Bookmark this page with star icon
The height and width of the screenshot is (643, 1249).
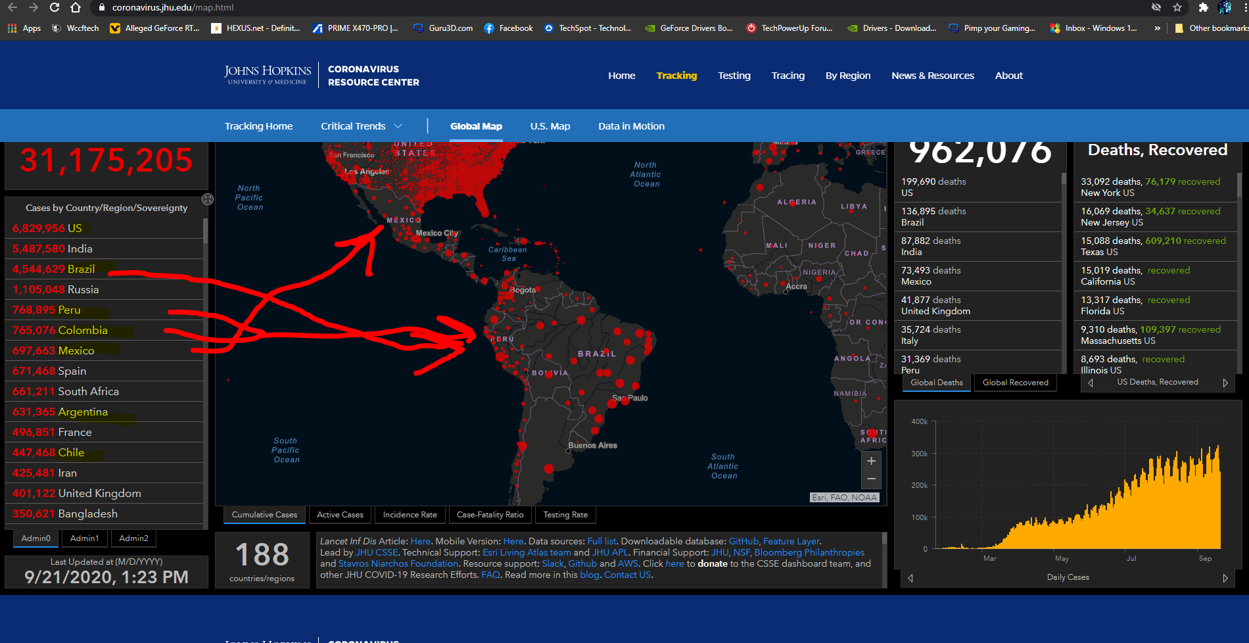click(1177, 7)
